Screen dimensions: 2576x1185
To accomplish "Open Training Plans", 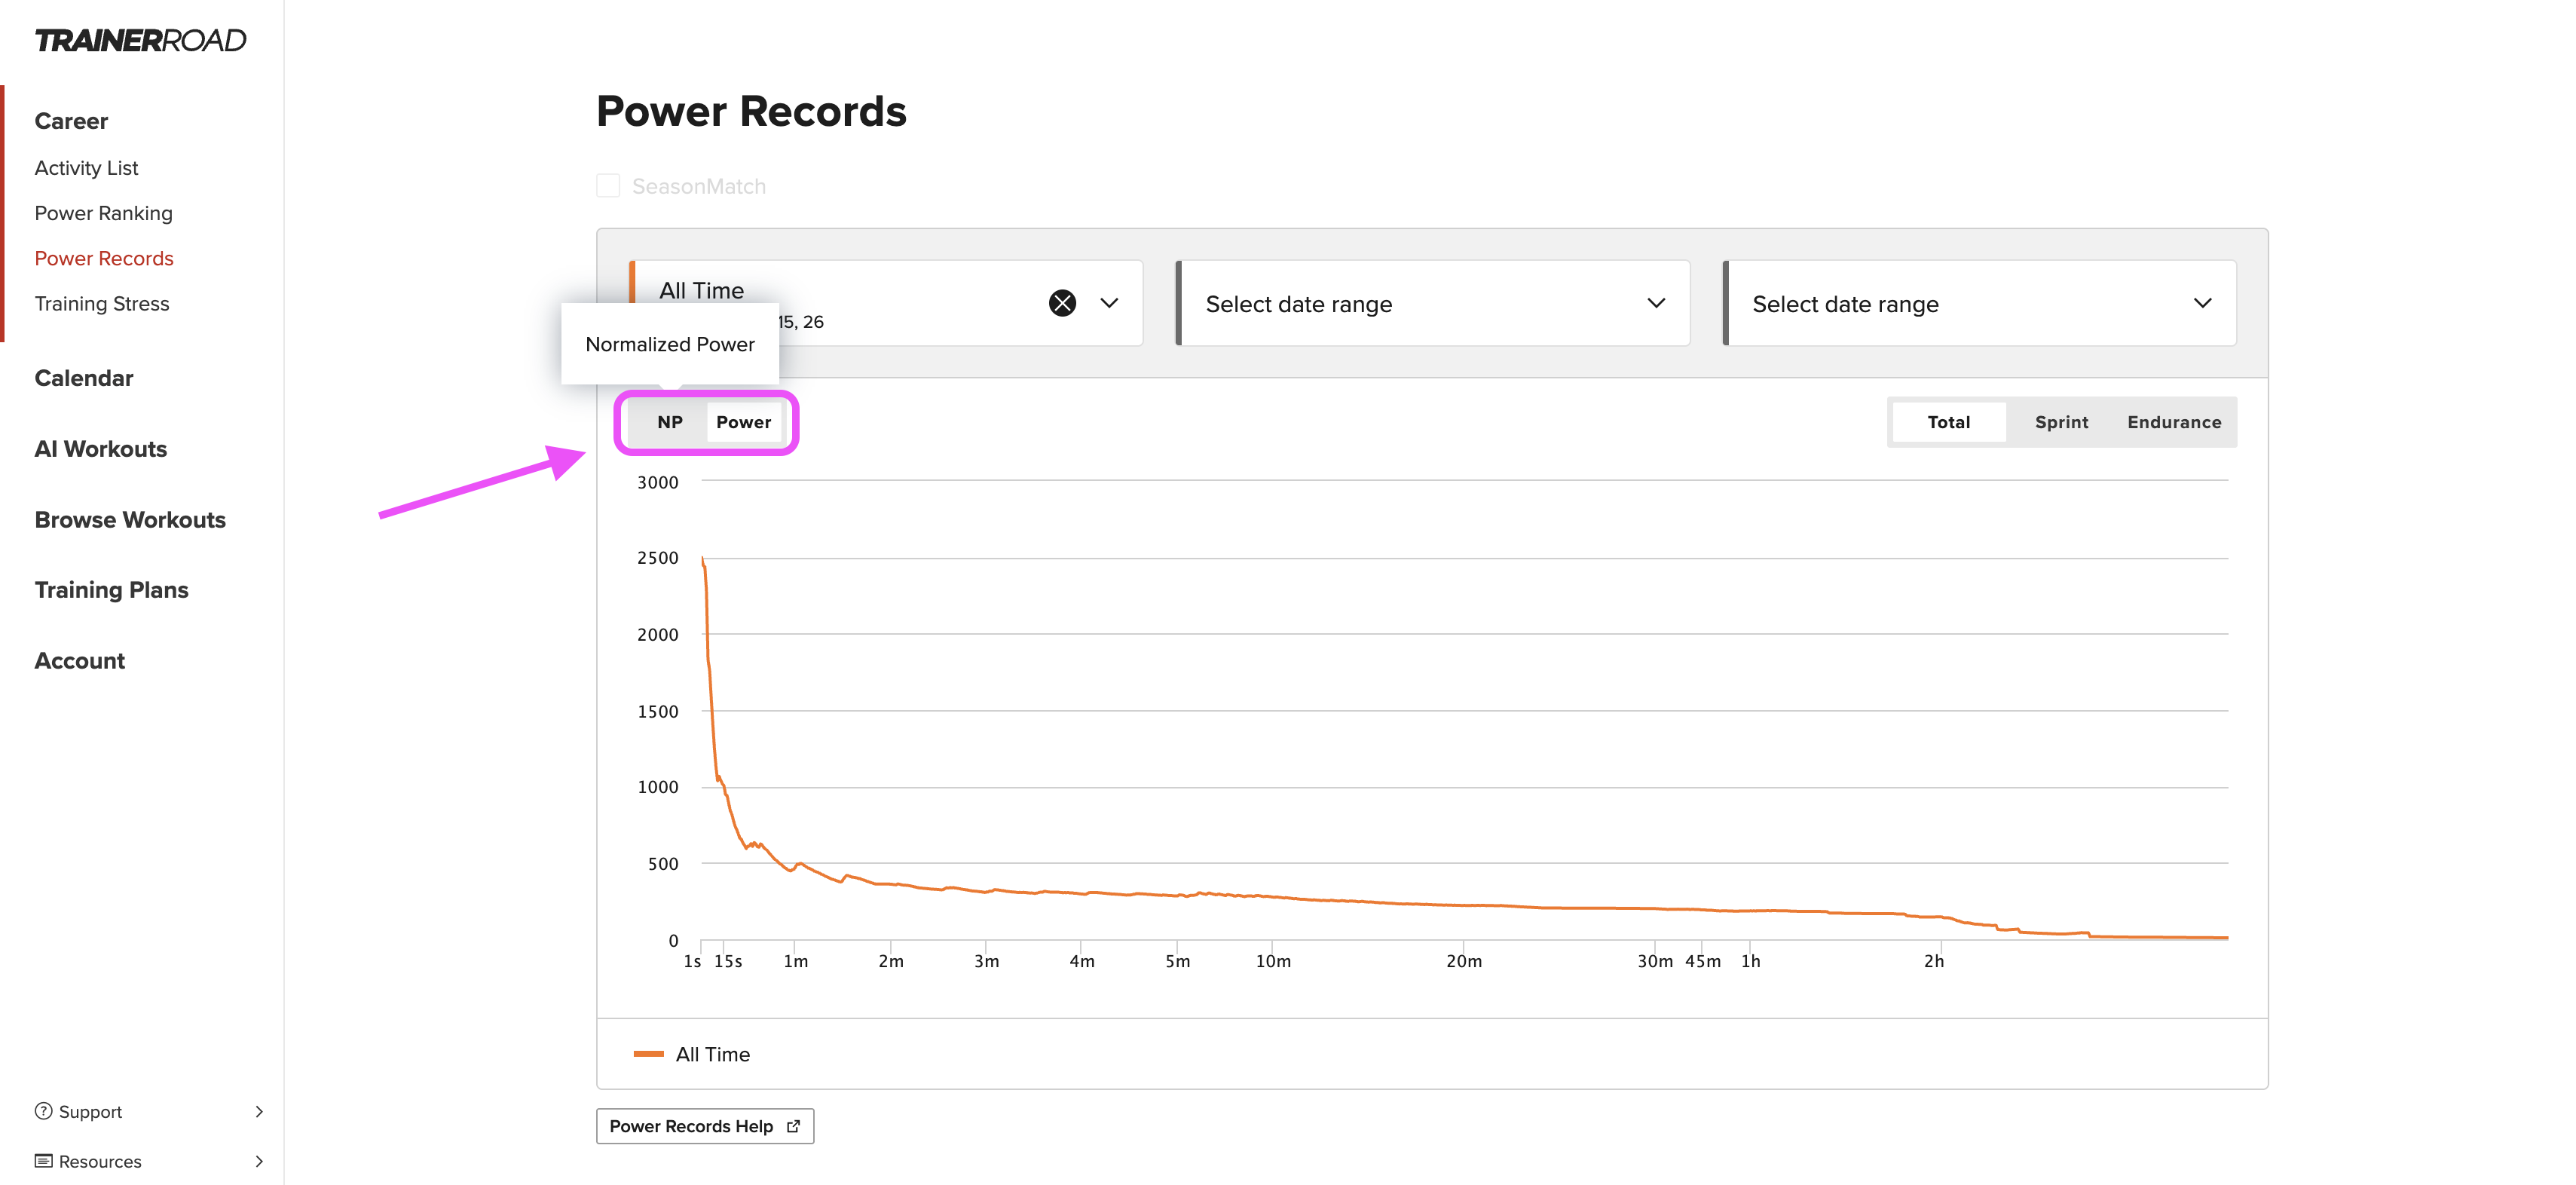I will (112, 590).
